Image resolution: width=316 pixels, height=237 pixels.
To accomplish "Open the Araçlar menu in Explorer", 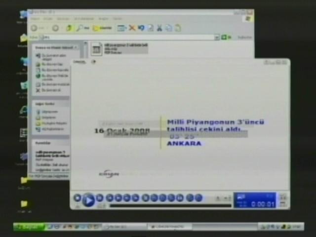I will (x=103, y=19).
